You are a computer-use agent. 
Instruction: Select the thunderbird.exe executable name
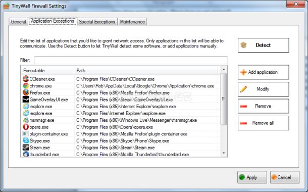pyautogui.click(x=44, y=154)
